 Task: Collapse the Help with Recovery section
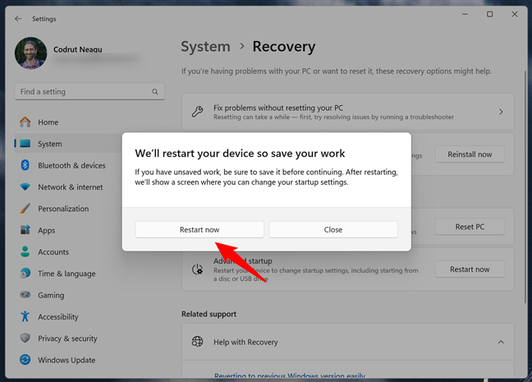point(501,342)
